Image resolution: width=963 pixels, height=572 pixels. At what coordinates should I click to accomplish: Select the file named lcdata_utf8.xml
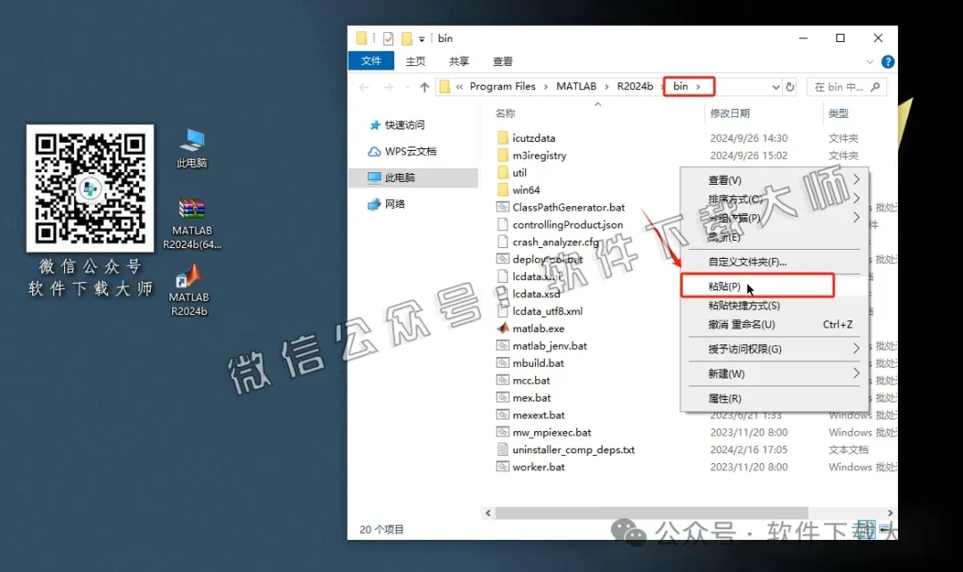547,311
